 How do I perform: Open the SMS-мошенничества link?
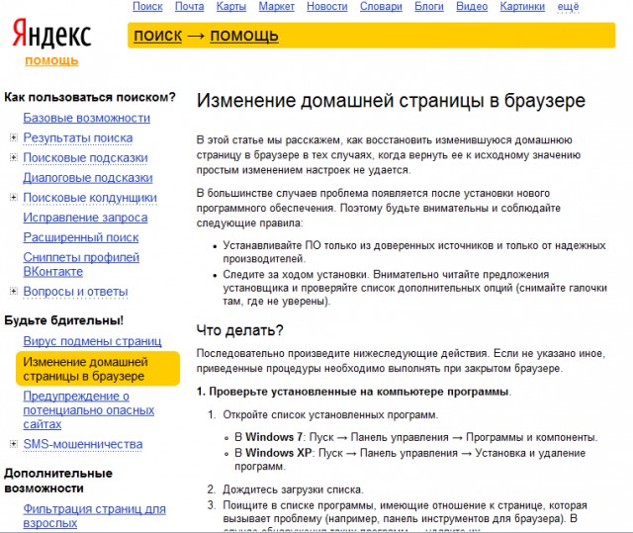click(83, 444)
